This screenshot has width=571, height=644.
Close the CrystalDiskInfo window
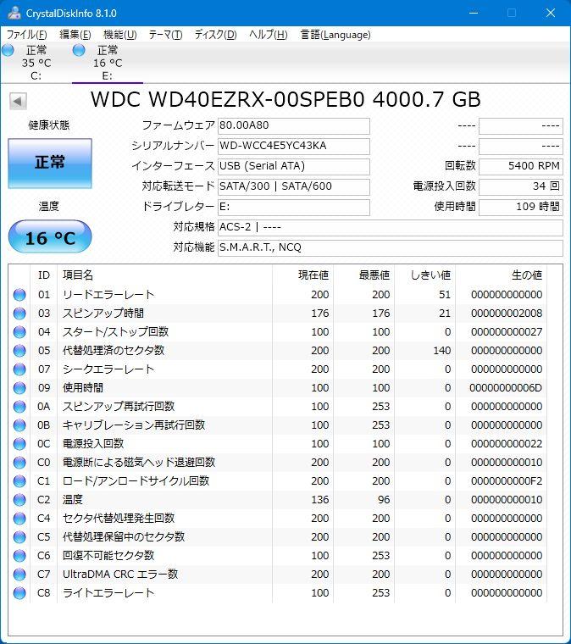(x=551, y=13)
